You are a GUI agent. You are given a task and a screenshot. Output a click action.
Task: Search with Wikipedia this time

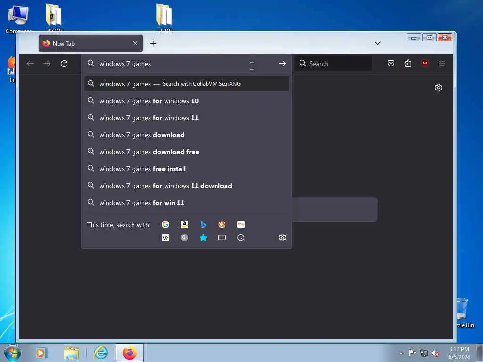166,238
